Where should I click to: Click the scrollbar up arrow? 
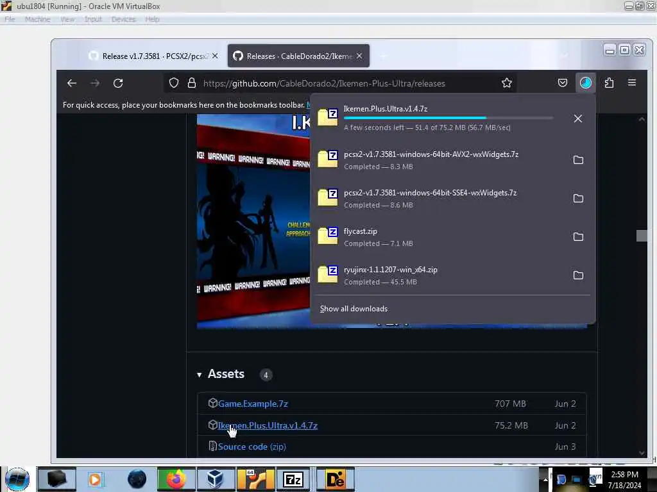coord(642,119)
